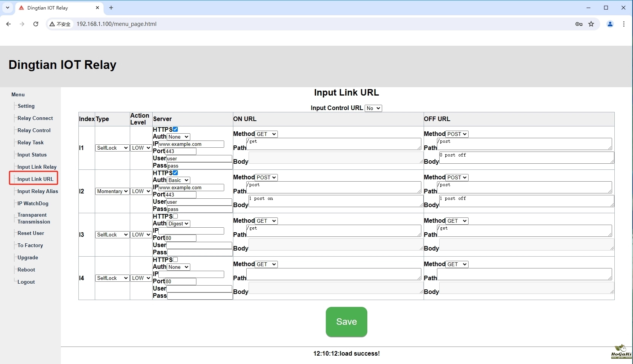The width and height of the screenshot is (633, 364).
Task: Uncheck HTTPS checkbox for input I1
Action: (175, 129)
